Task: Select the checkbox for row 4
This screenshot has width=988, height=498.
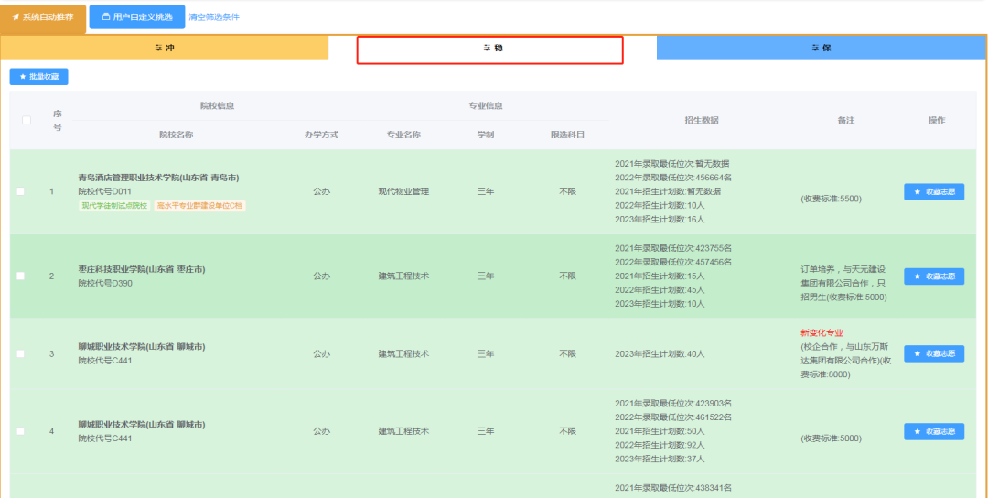Action: [21, 431]
